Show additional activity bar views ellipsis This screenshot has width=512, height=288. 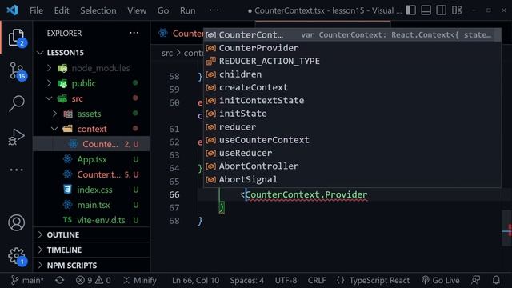(x=16, y=170)
